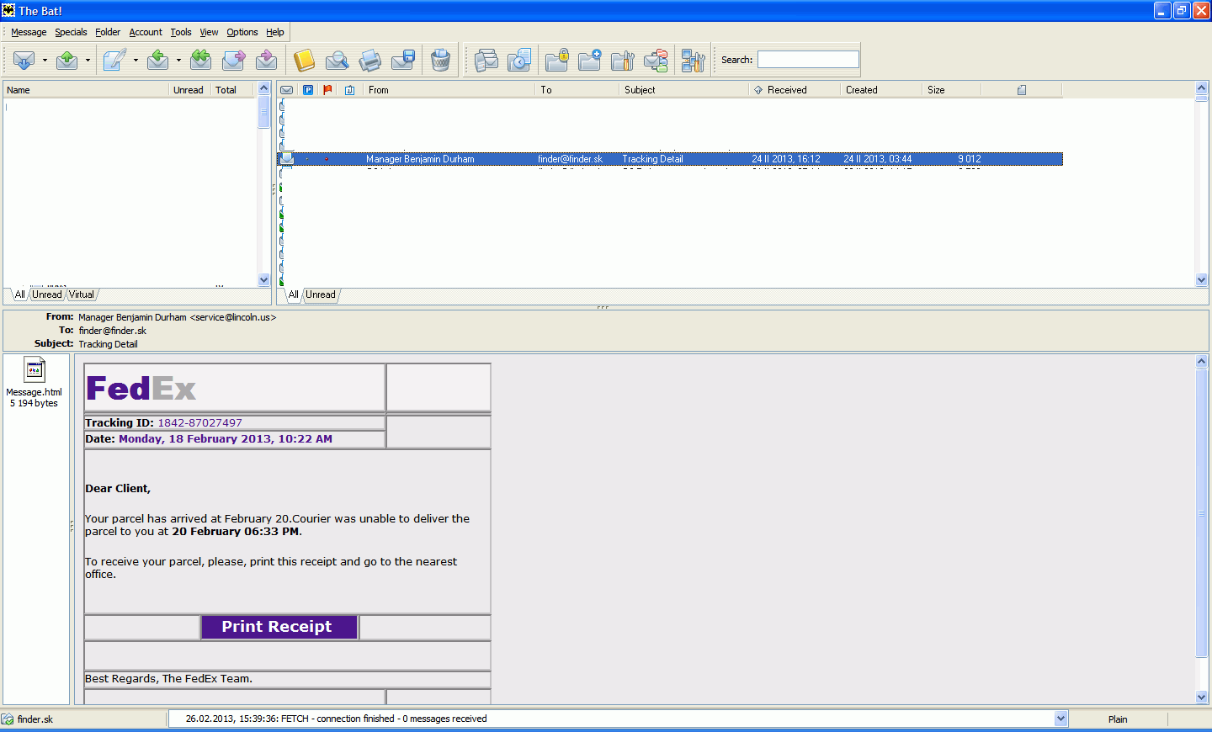Click the Get new mail icon
This screenshot has width=1212, height=732.
tap(24, 60)
